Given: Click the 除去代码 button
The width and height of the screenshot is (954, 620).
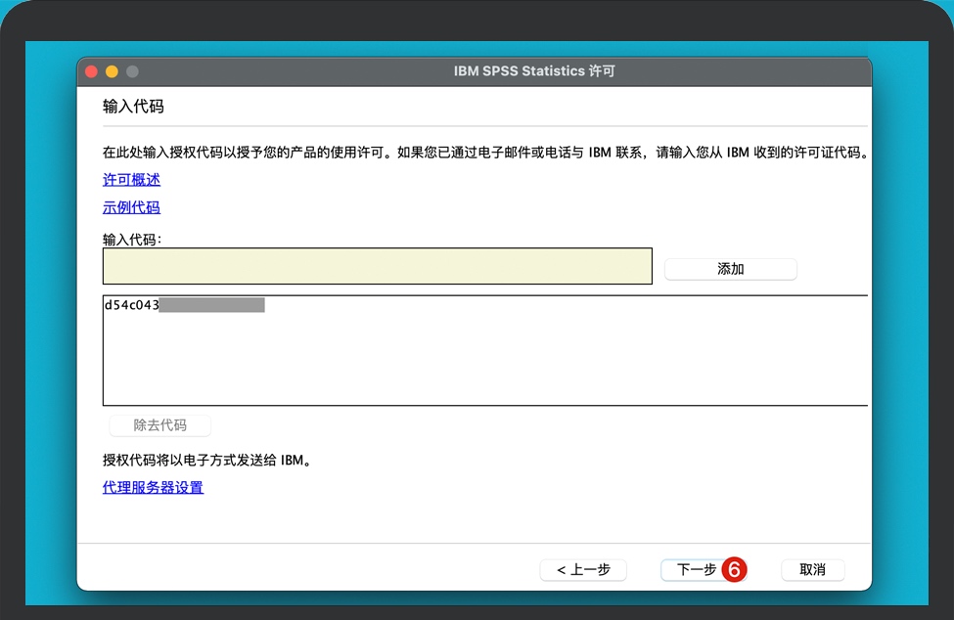Looking at the screenshot, I should point(160,424).
